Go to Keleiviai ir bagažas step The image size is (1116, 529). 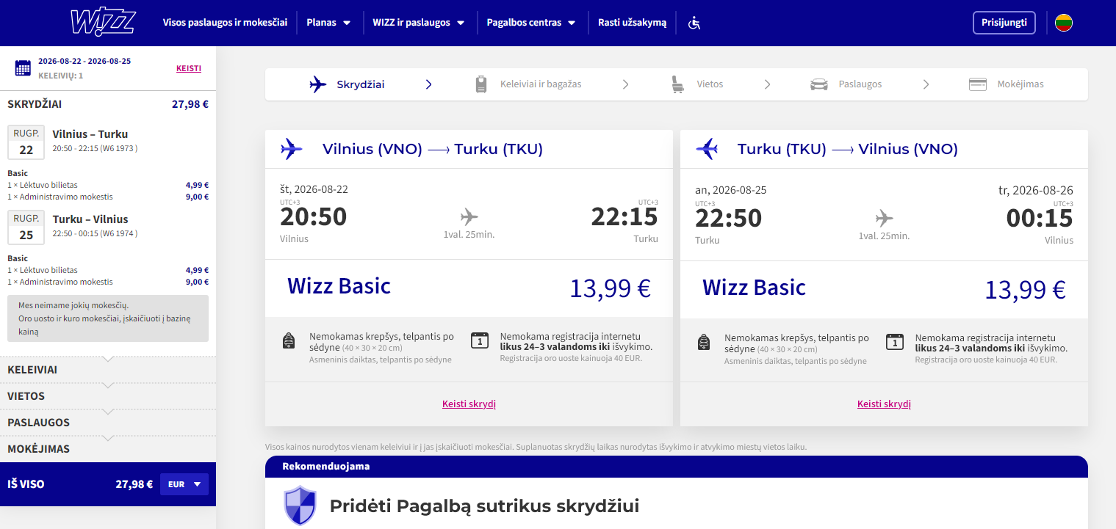(x=528, y=84)
